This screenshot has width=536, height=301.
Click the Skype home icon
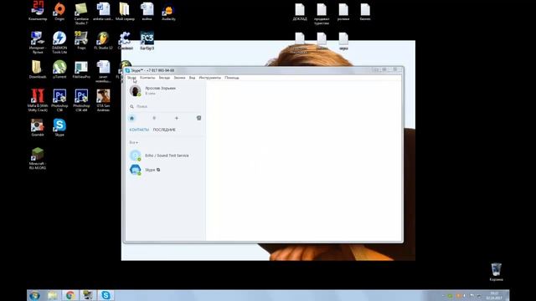131,118
